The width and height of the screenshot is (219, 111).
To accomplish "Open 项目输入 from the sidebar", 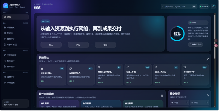I will [16, 28].
